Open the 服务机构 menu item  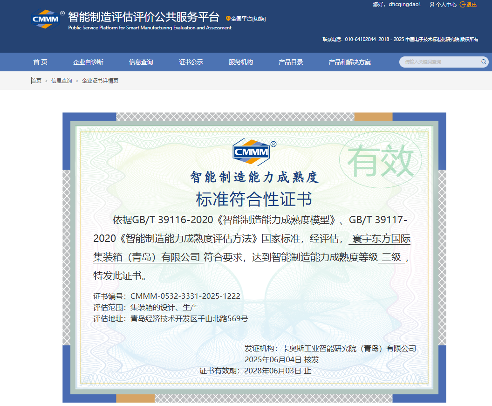point(241,62)
